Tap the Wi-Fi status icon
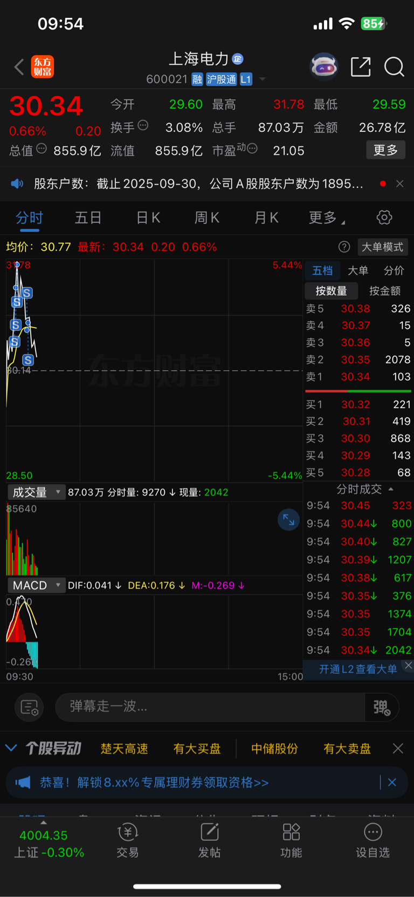 coord(347,24)
